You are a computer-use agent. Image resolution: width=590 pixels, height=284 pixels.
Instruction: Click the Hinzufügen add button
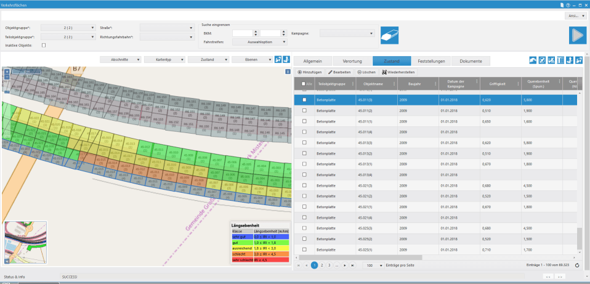(x=310, y=72)
